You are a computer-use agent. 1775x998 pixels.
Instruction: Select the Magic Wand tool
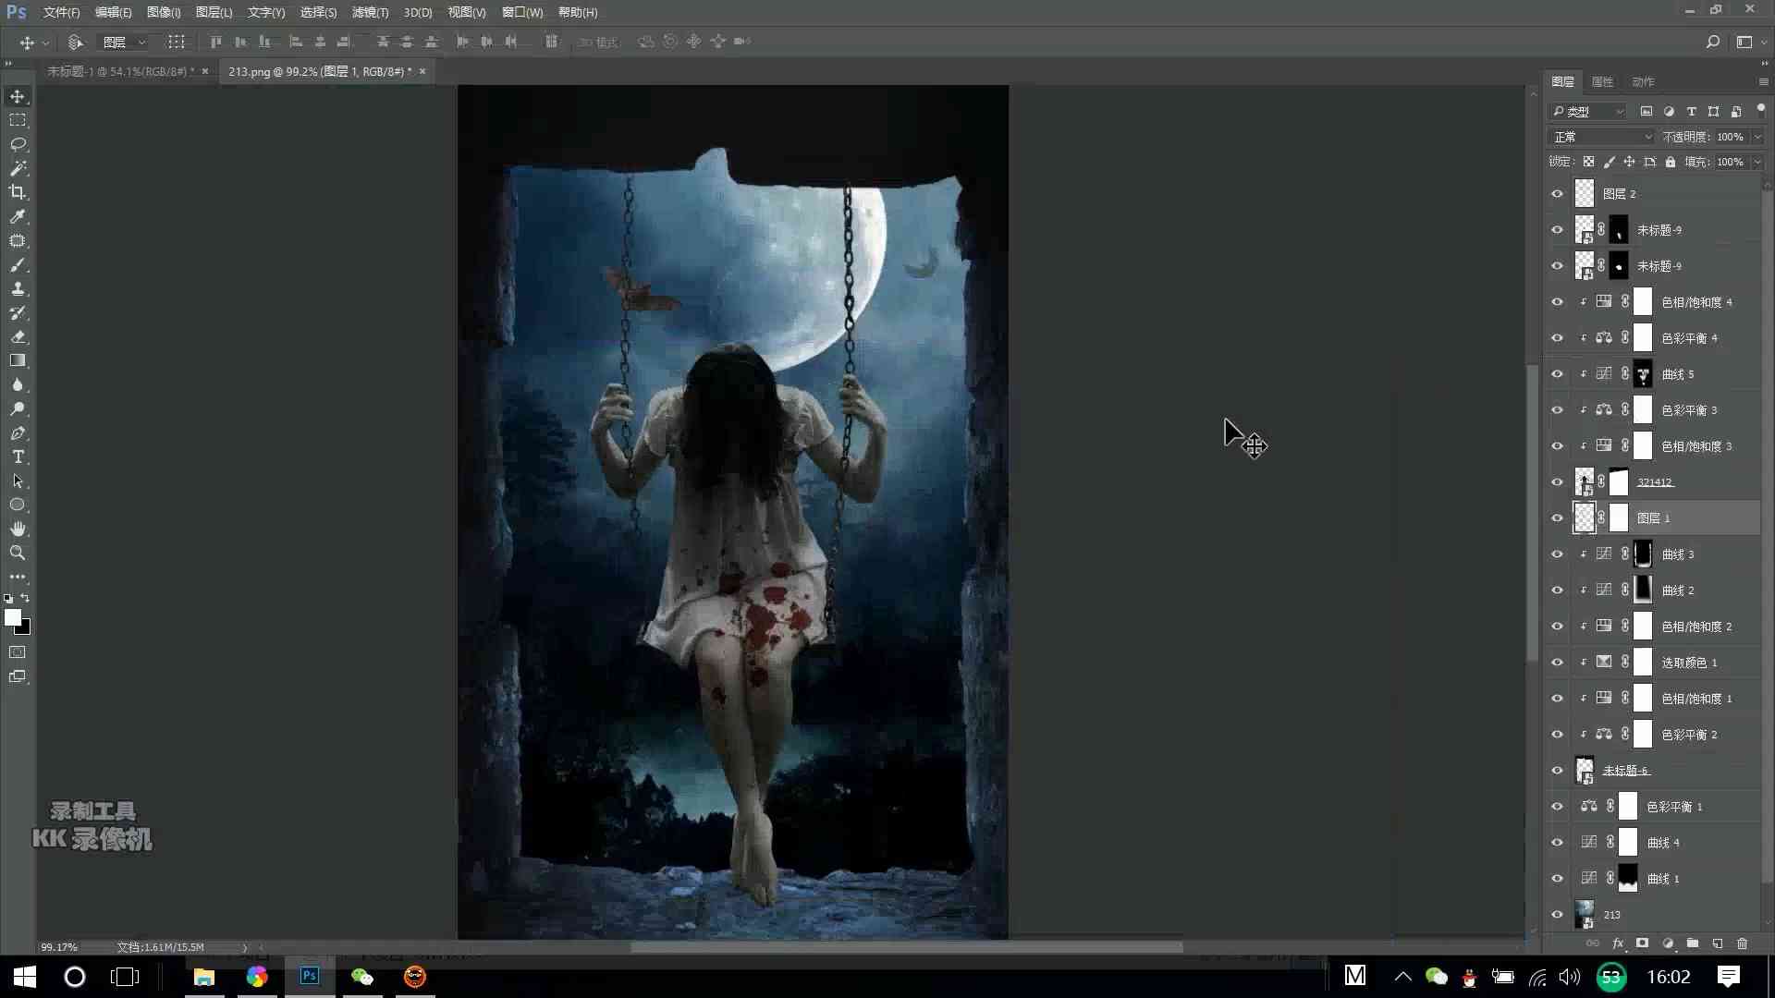tap(18, 168)
